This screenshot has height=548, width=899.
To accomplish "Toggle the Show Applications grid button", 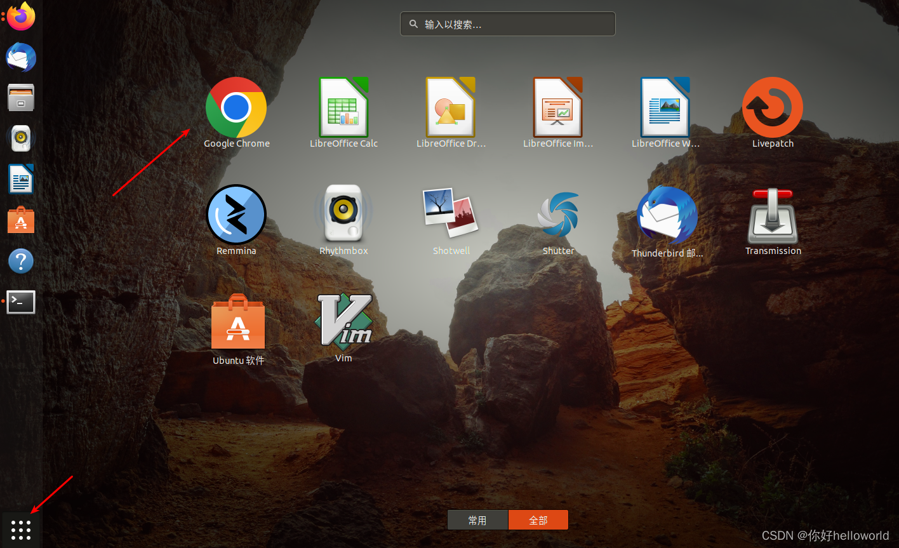I will point(21,530).
